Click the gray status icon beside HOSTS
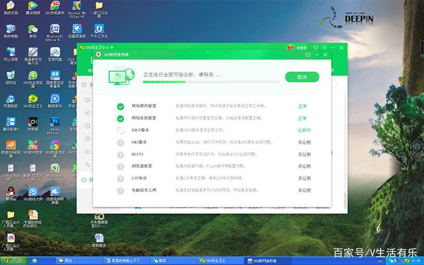 121,154
